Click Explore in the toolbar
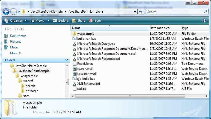Image resolution: width=211 pixels, height=119 pixels. (61, 21)
